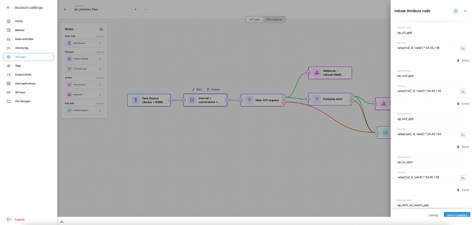
Task: Edit the selected Interval conversions node
Action: pyautogui.click(x=197, y=89)
